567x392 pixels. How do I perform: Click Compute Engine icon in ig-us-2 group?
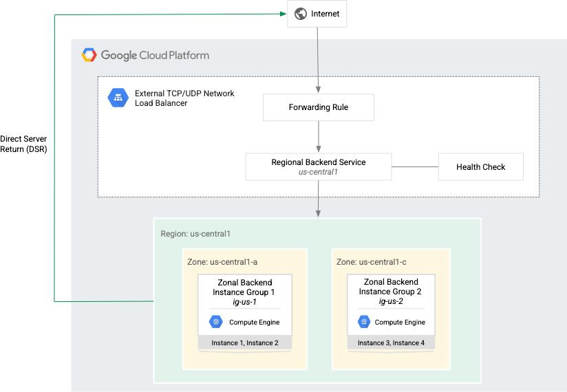coord(365,322)
